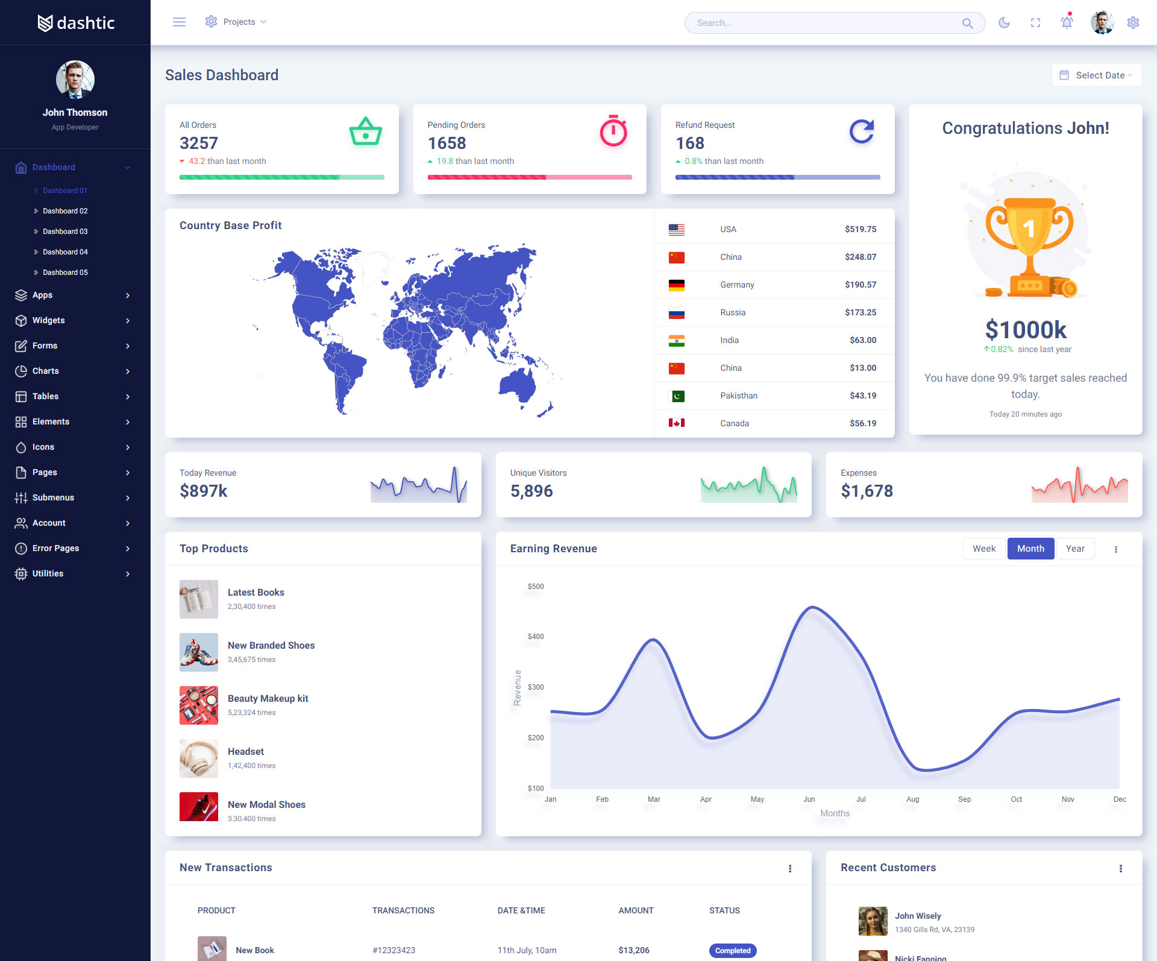Click the Latest Books product link
The image size is (1157, 961).
click(256, 593)
